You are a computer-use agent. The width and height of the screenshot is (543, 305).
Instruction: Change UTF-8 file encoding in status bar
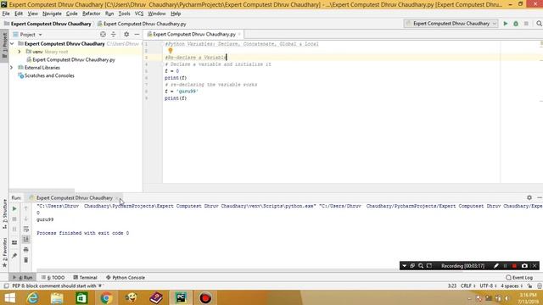pos(488,286)
